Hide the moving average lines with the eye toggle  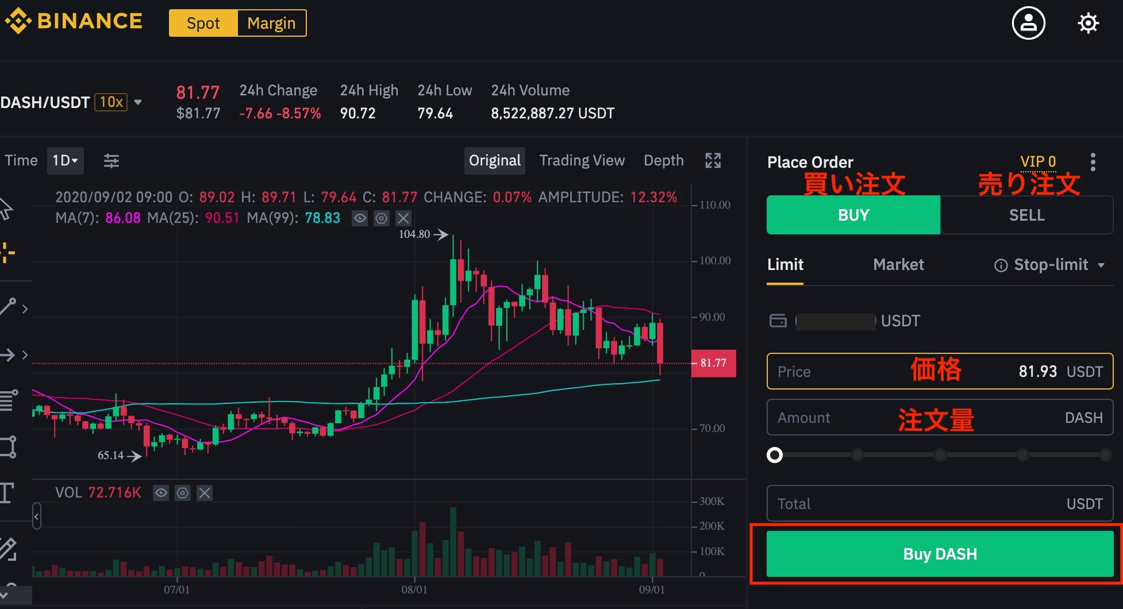click(x=359, y=218)
